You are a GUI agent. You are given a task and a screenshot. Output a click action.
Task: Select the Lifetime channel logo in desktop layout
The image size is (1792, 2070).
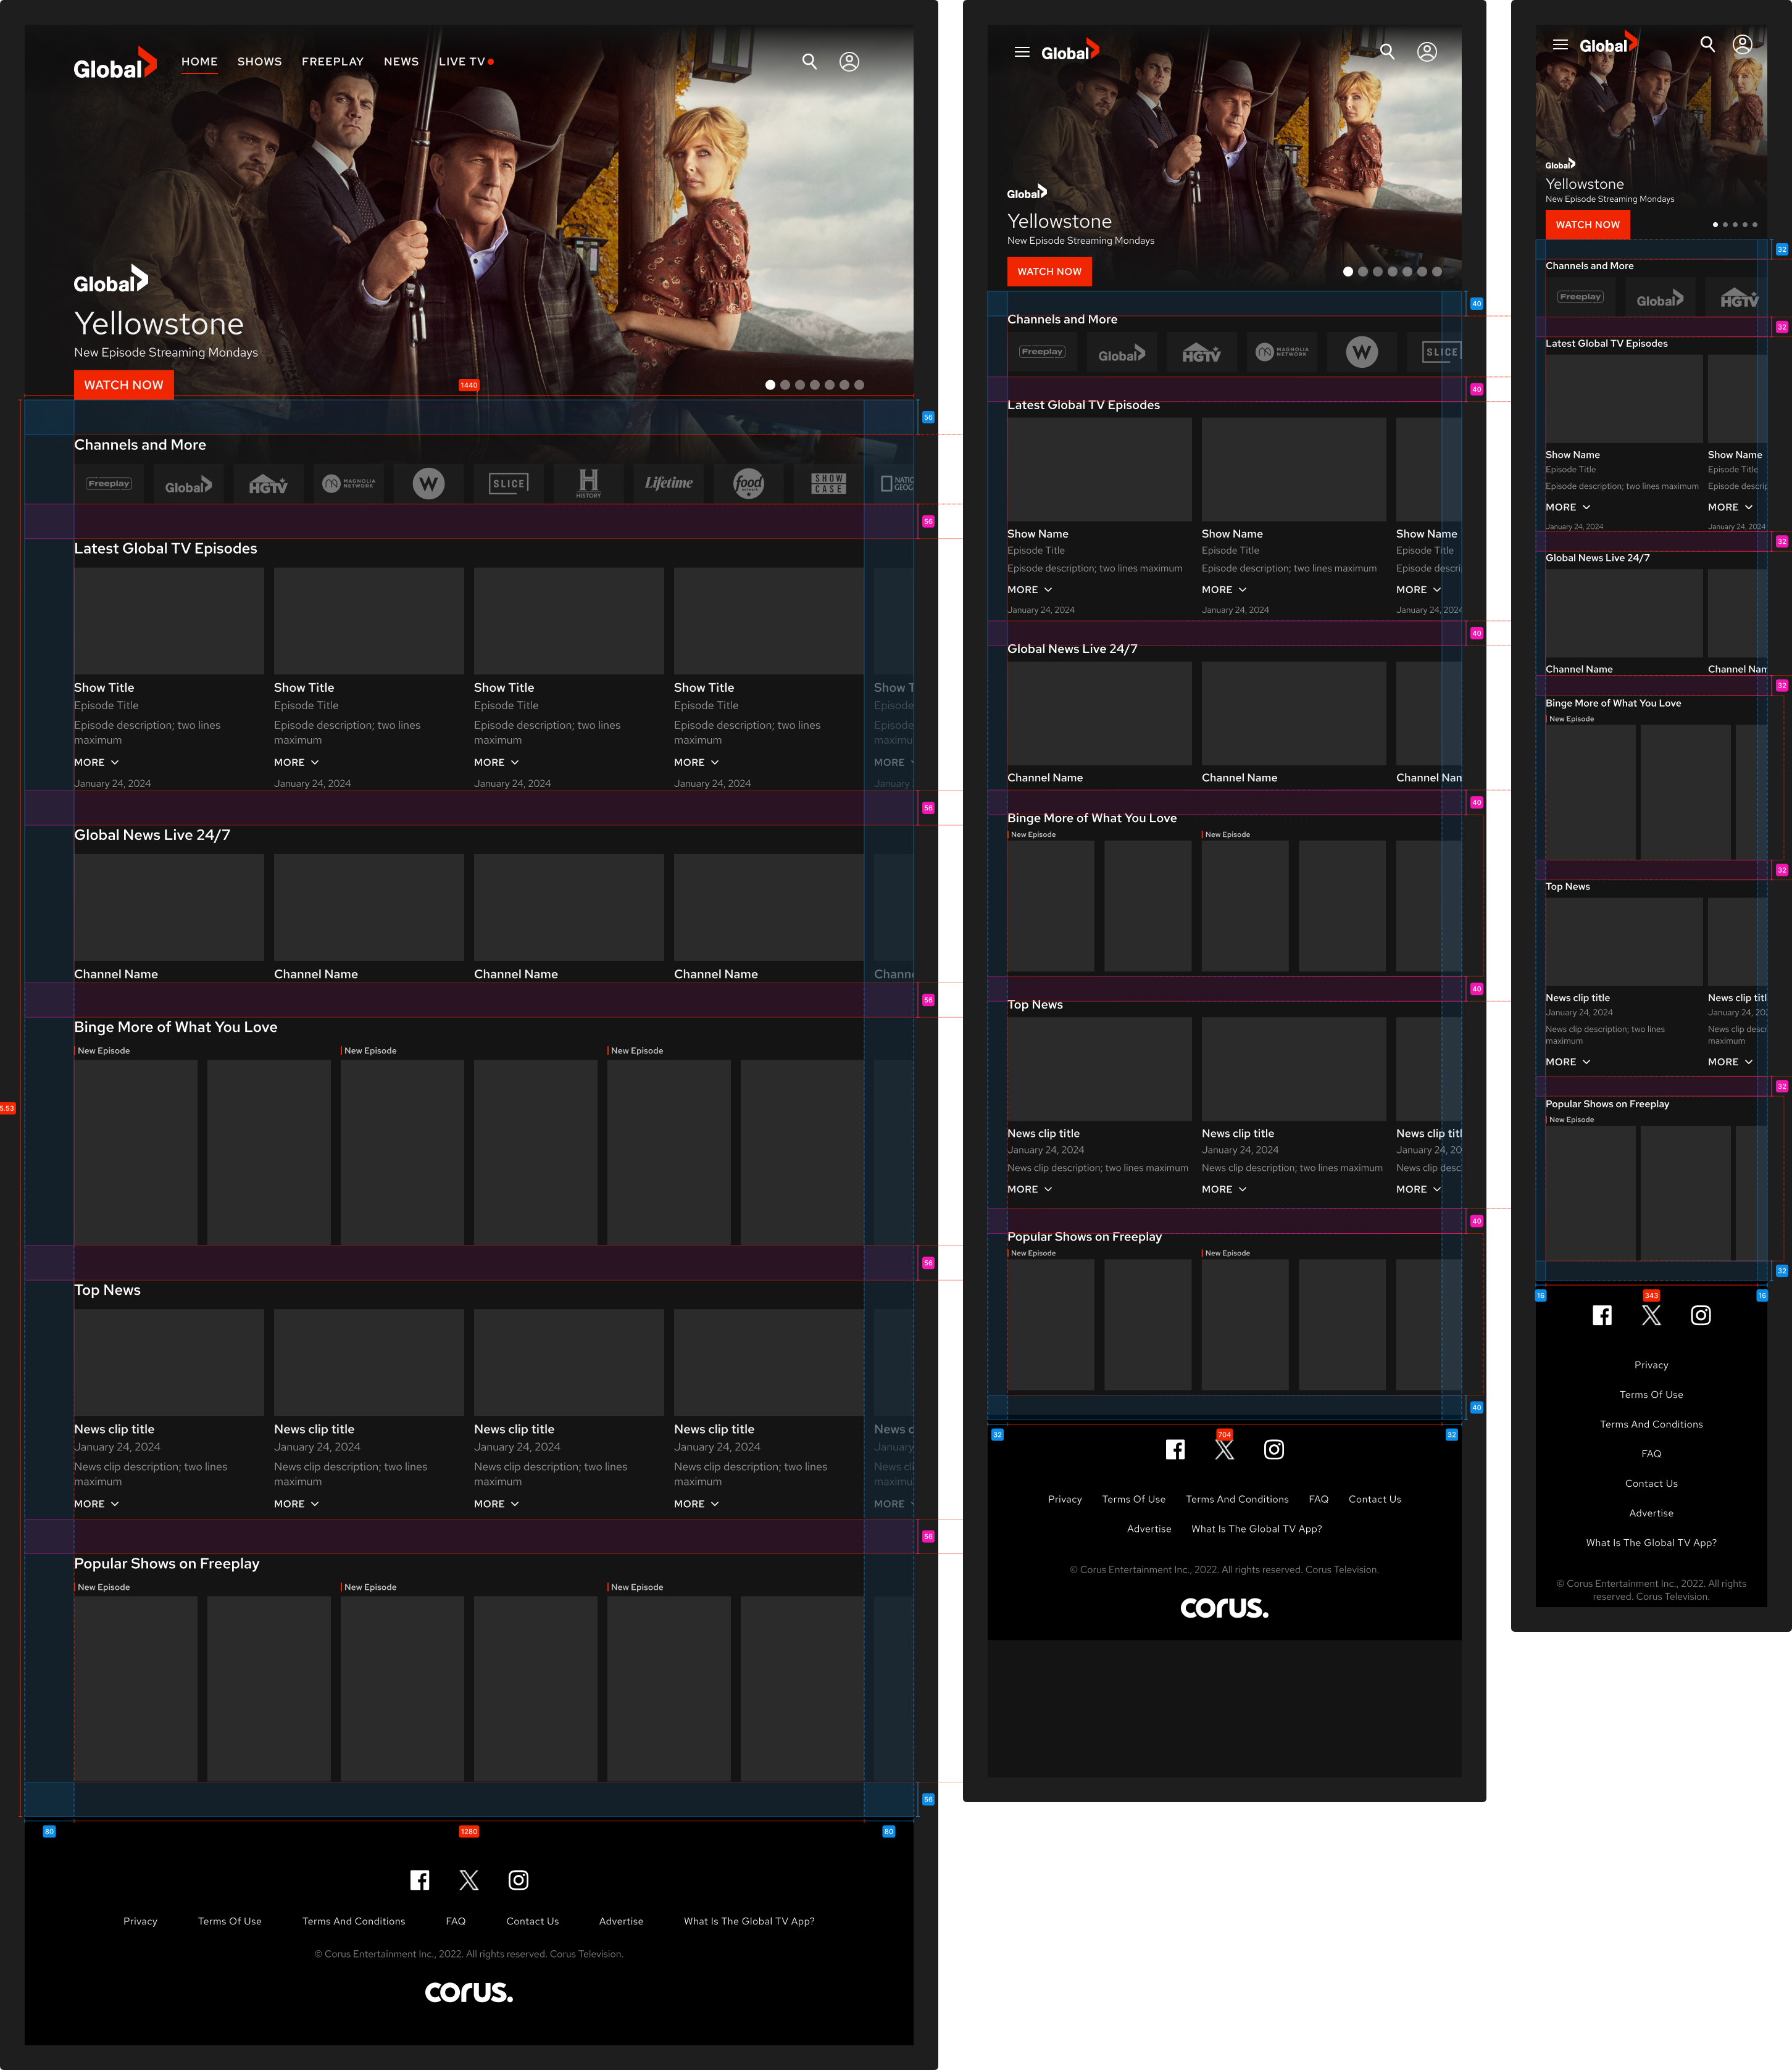(669, 484)
